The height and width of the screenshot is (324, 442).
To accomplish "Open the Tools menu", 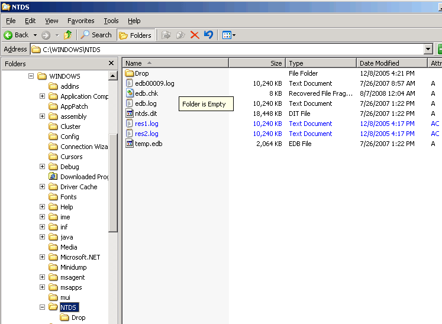I will (111, 21).
